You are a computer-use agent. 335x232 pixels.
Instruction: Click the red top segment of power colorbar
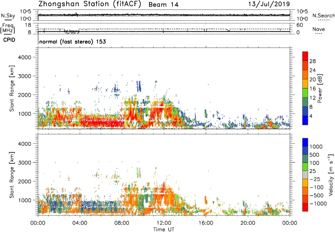click(305, 56)
